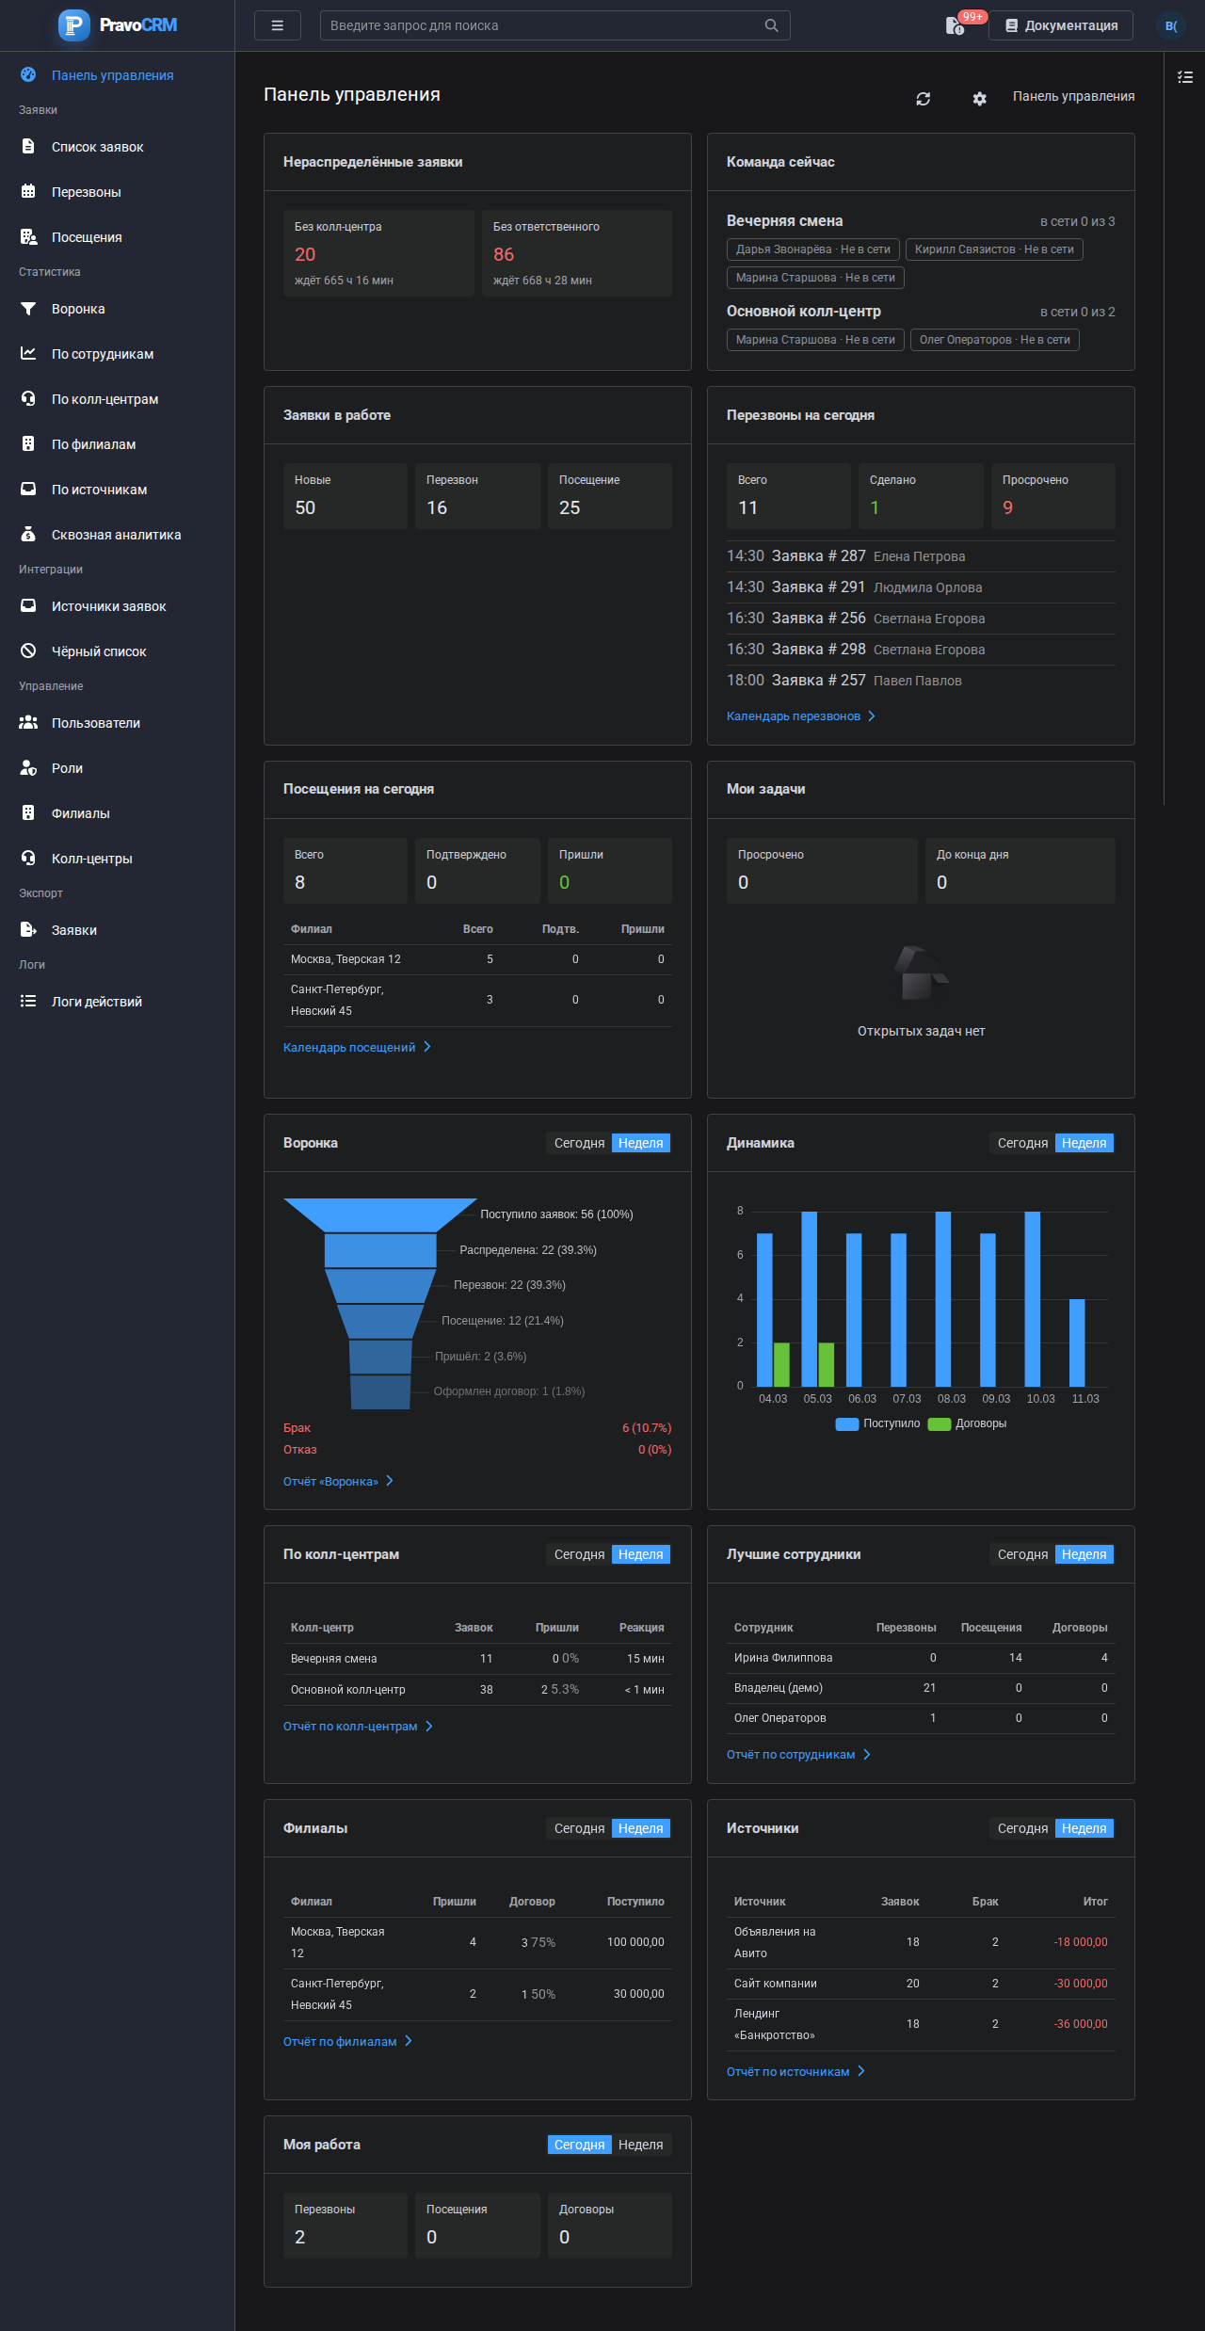This screenshot has height=2331, width=1205.
Task: Open Отчёт по филиалам link
Action: coord(347,2042)
